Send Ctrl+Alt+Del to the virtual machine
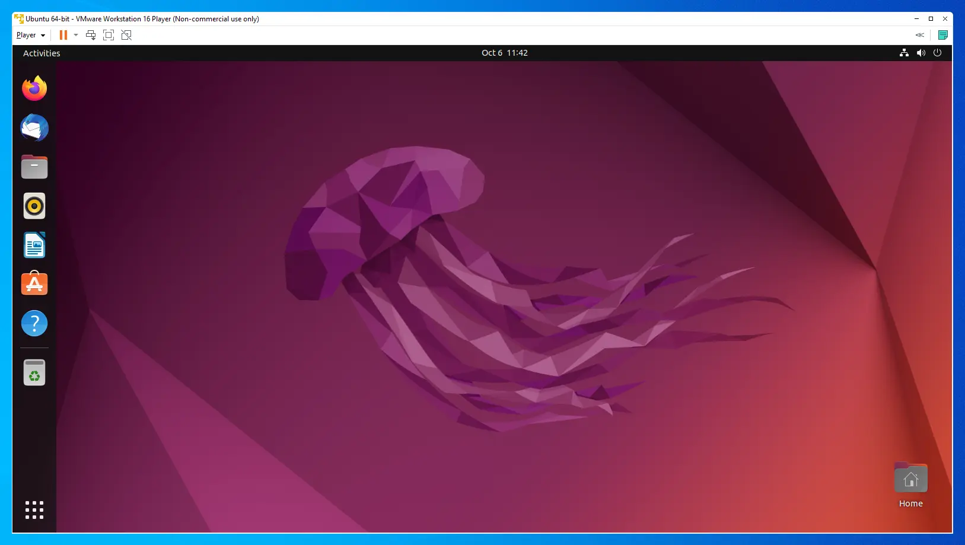 (x=91, y=35)
